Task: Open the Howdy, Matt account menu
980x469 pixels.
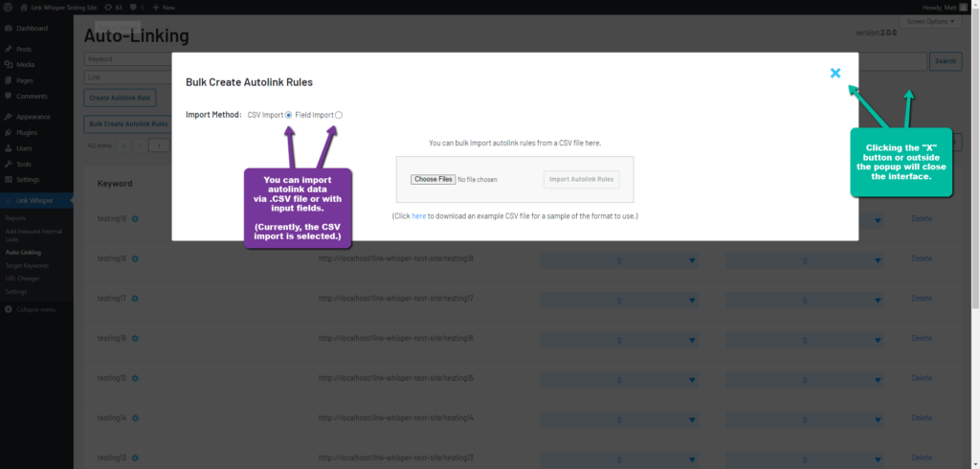Action: tap(945, 8)
